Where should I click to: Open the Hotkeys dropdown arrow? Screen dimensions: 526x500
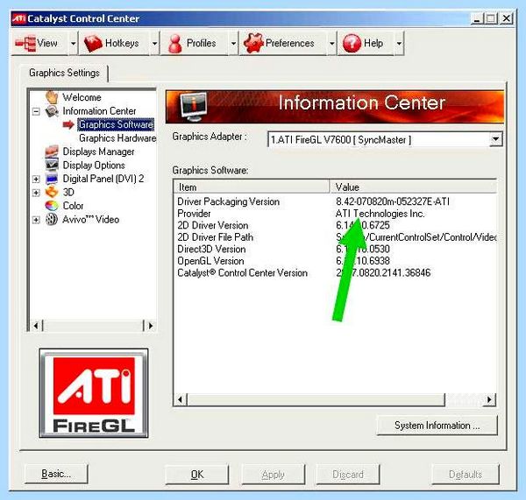tap(154, 43)
